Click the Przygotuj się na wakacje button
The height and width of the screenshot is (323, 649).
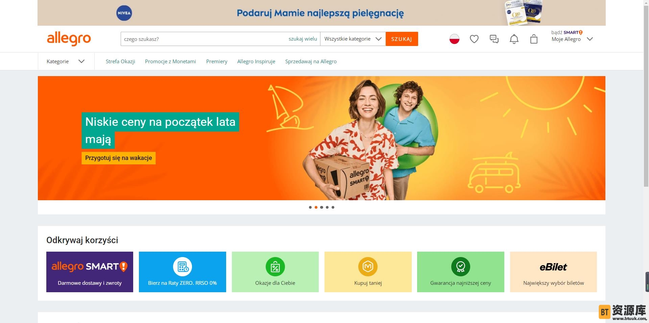click(119, 158)
